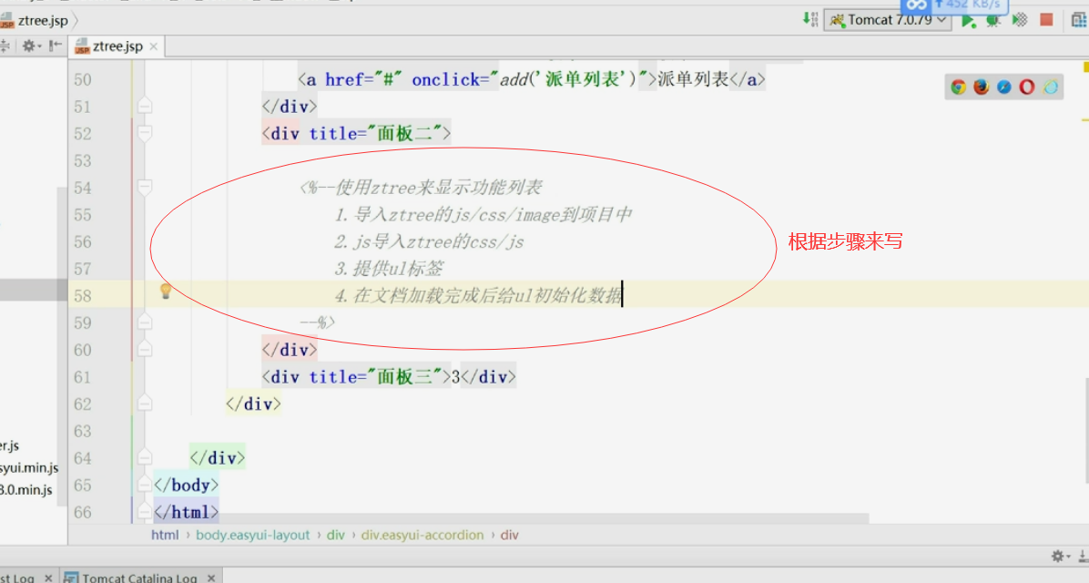Click comment "使用ztree来显示功能列表"
The width and height of the screenshot is (1089, 583).
[x=439, y=188]
